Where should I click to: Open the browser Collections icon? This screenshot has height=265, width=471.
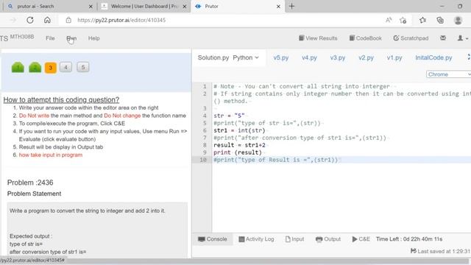(440, 20)
